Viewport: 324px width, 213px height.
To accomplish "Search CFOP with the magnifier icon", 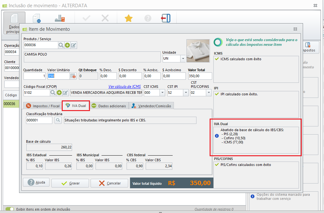I will [53, 93].
